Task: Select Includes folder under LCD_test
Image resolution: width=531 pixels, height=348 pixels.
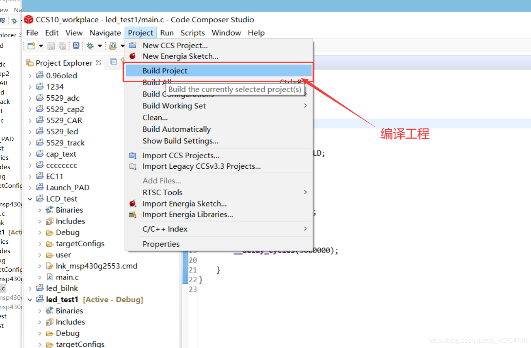Action: 71,221
